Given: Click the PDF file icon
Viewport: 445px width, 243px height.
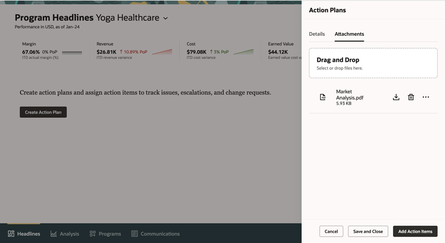Looking at the screenshot, I should point(323,97).
